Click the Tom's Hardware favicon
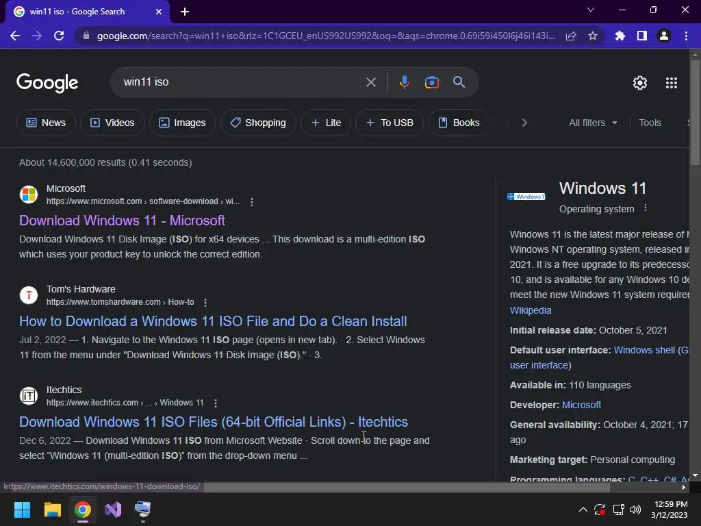The height and width of the screenshot is (526, 701). 29,295
